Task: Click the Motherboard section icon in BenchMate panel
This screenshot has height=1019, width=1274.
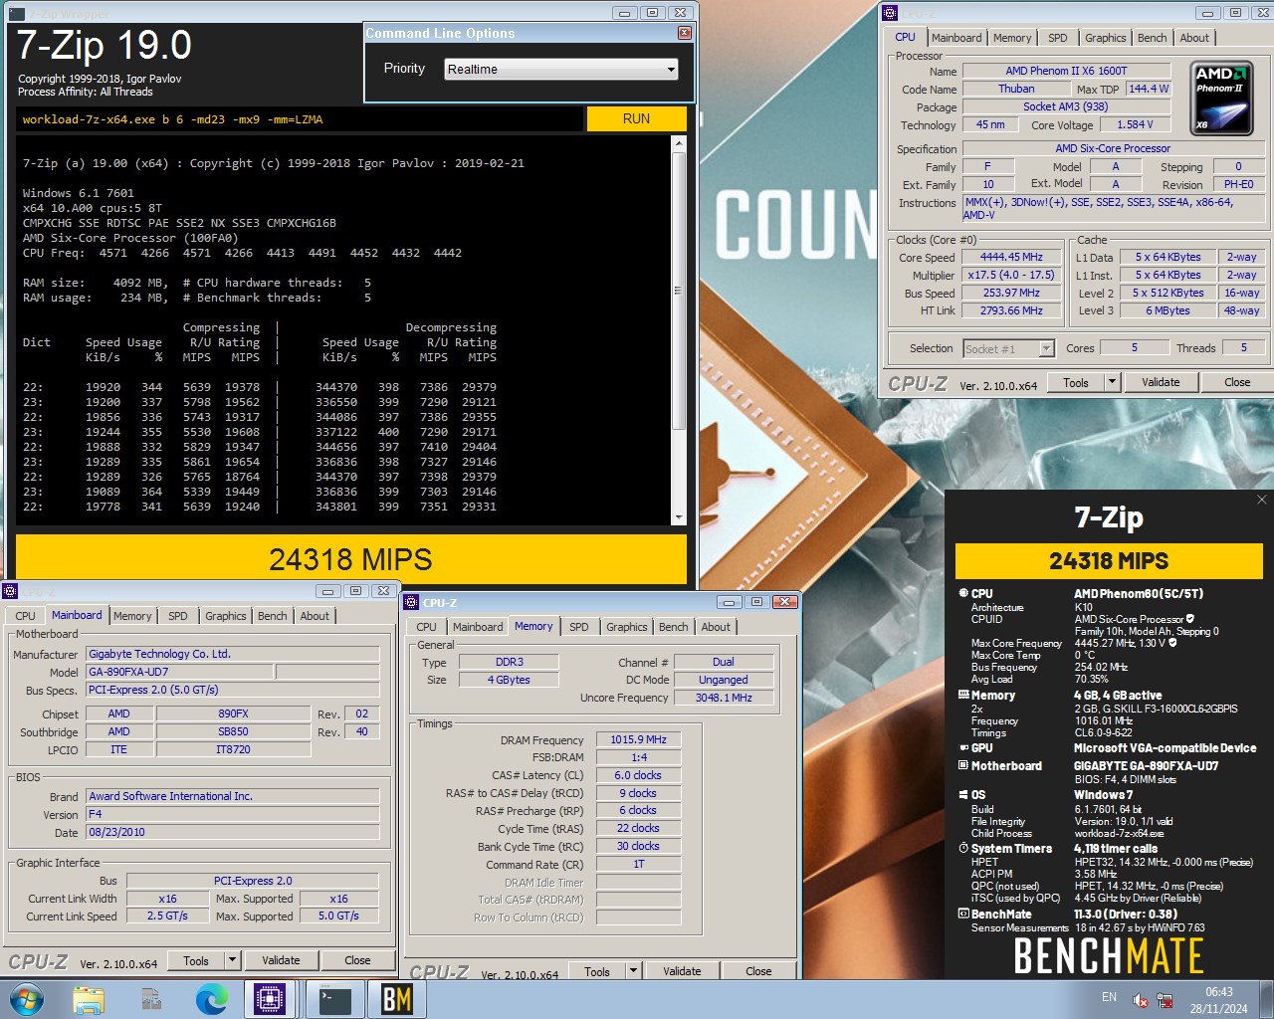Action: pyautogui.click(x=962, y=765)
